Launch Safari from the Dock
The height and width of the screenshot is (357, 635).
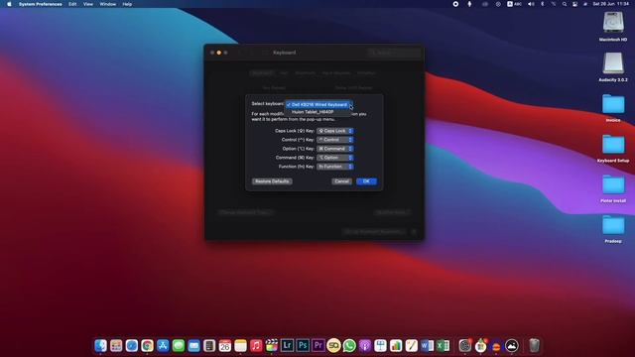132,346
